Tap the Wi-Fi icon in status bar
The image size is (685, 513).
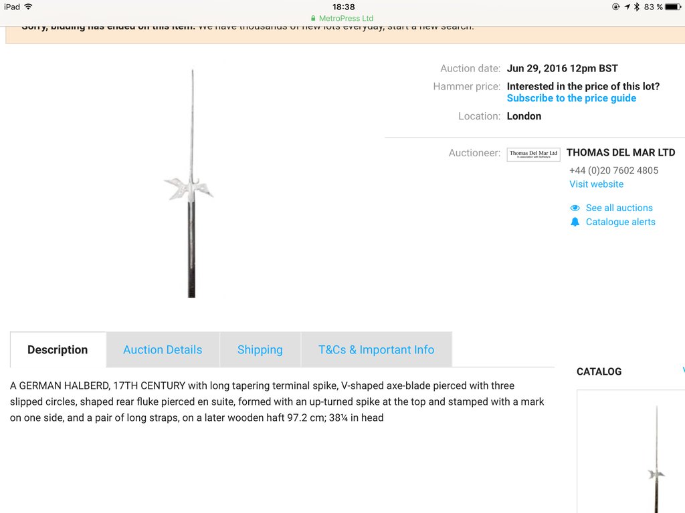(x=29, y=7)
